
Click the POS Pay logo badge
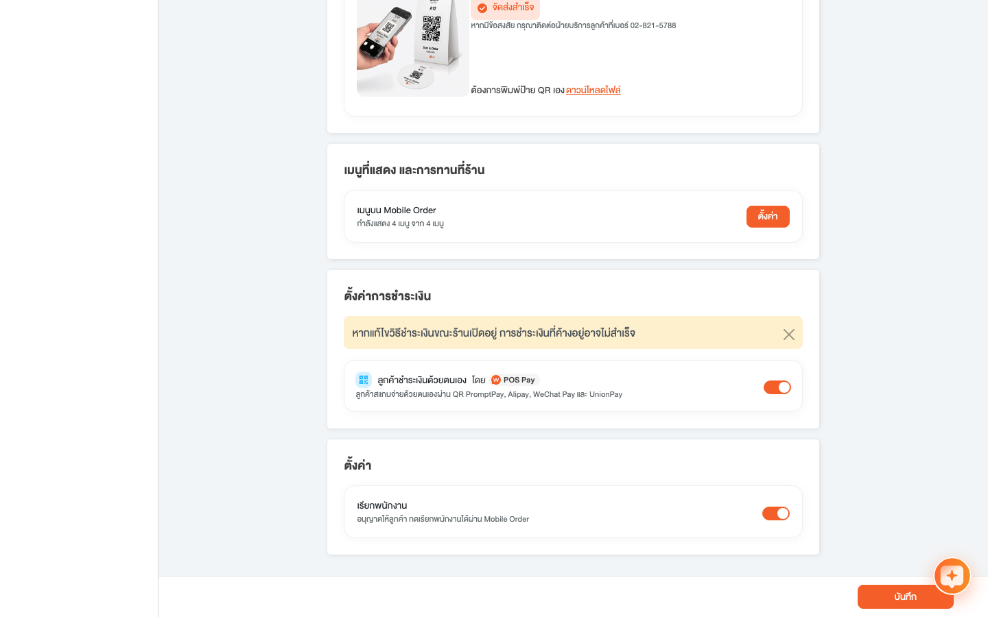(514, 380)
